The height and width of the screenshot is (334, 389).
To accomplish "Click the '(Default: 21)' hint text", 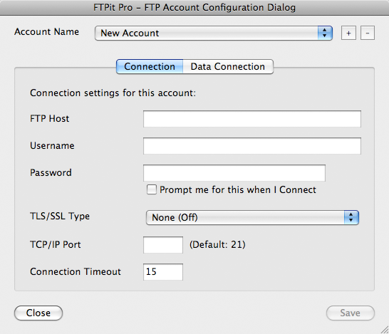I will click(x=217, y=245).
